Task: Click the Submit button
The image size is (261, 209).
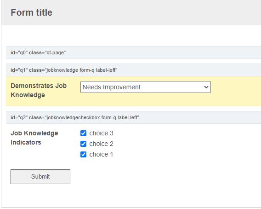Action: [x=40, y=177]
